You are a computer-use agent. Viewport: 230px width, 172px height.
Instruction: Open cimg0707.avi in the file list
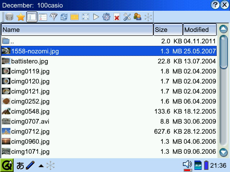[x=30, y=121]
